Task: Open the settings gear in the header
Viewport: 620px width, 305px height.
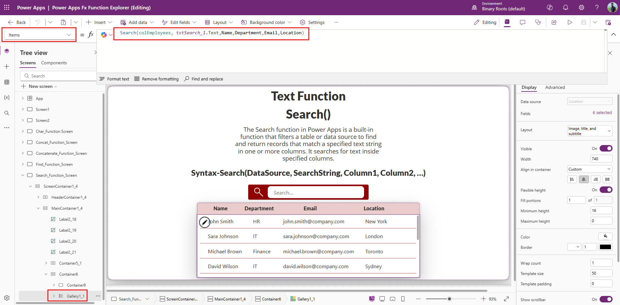Action: [581, 7]
